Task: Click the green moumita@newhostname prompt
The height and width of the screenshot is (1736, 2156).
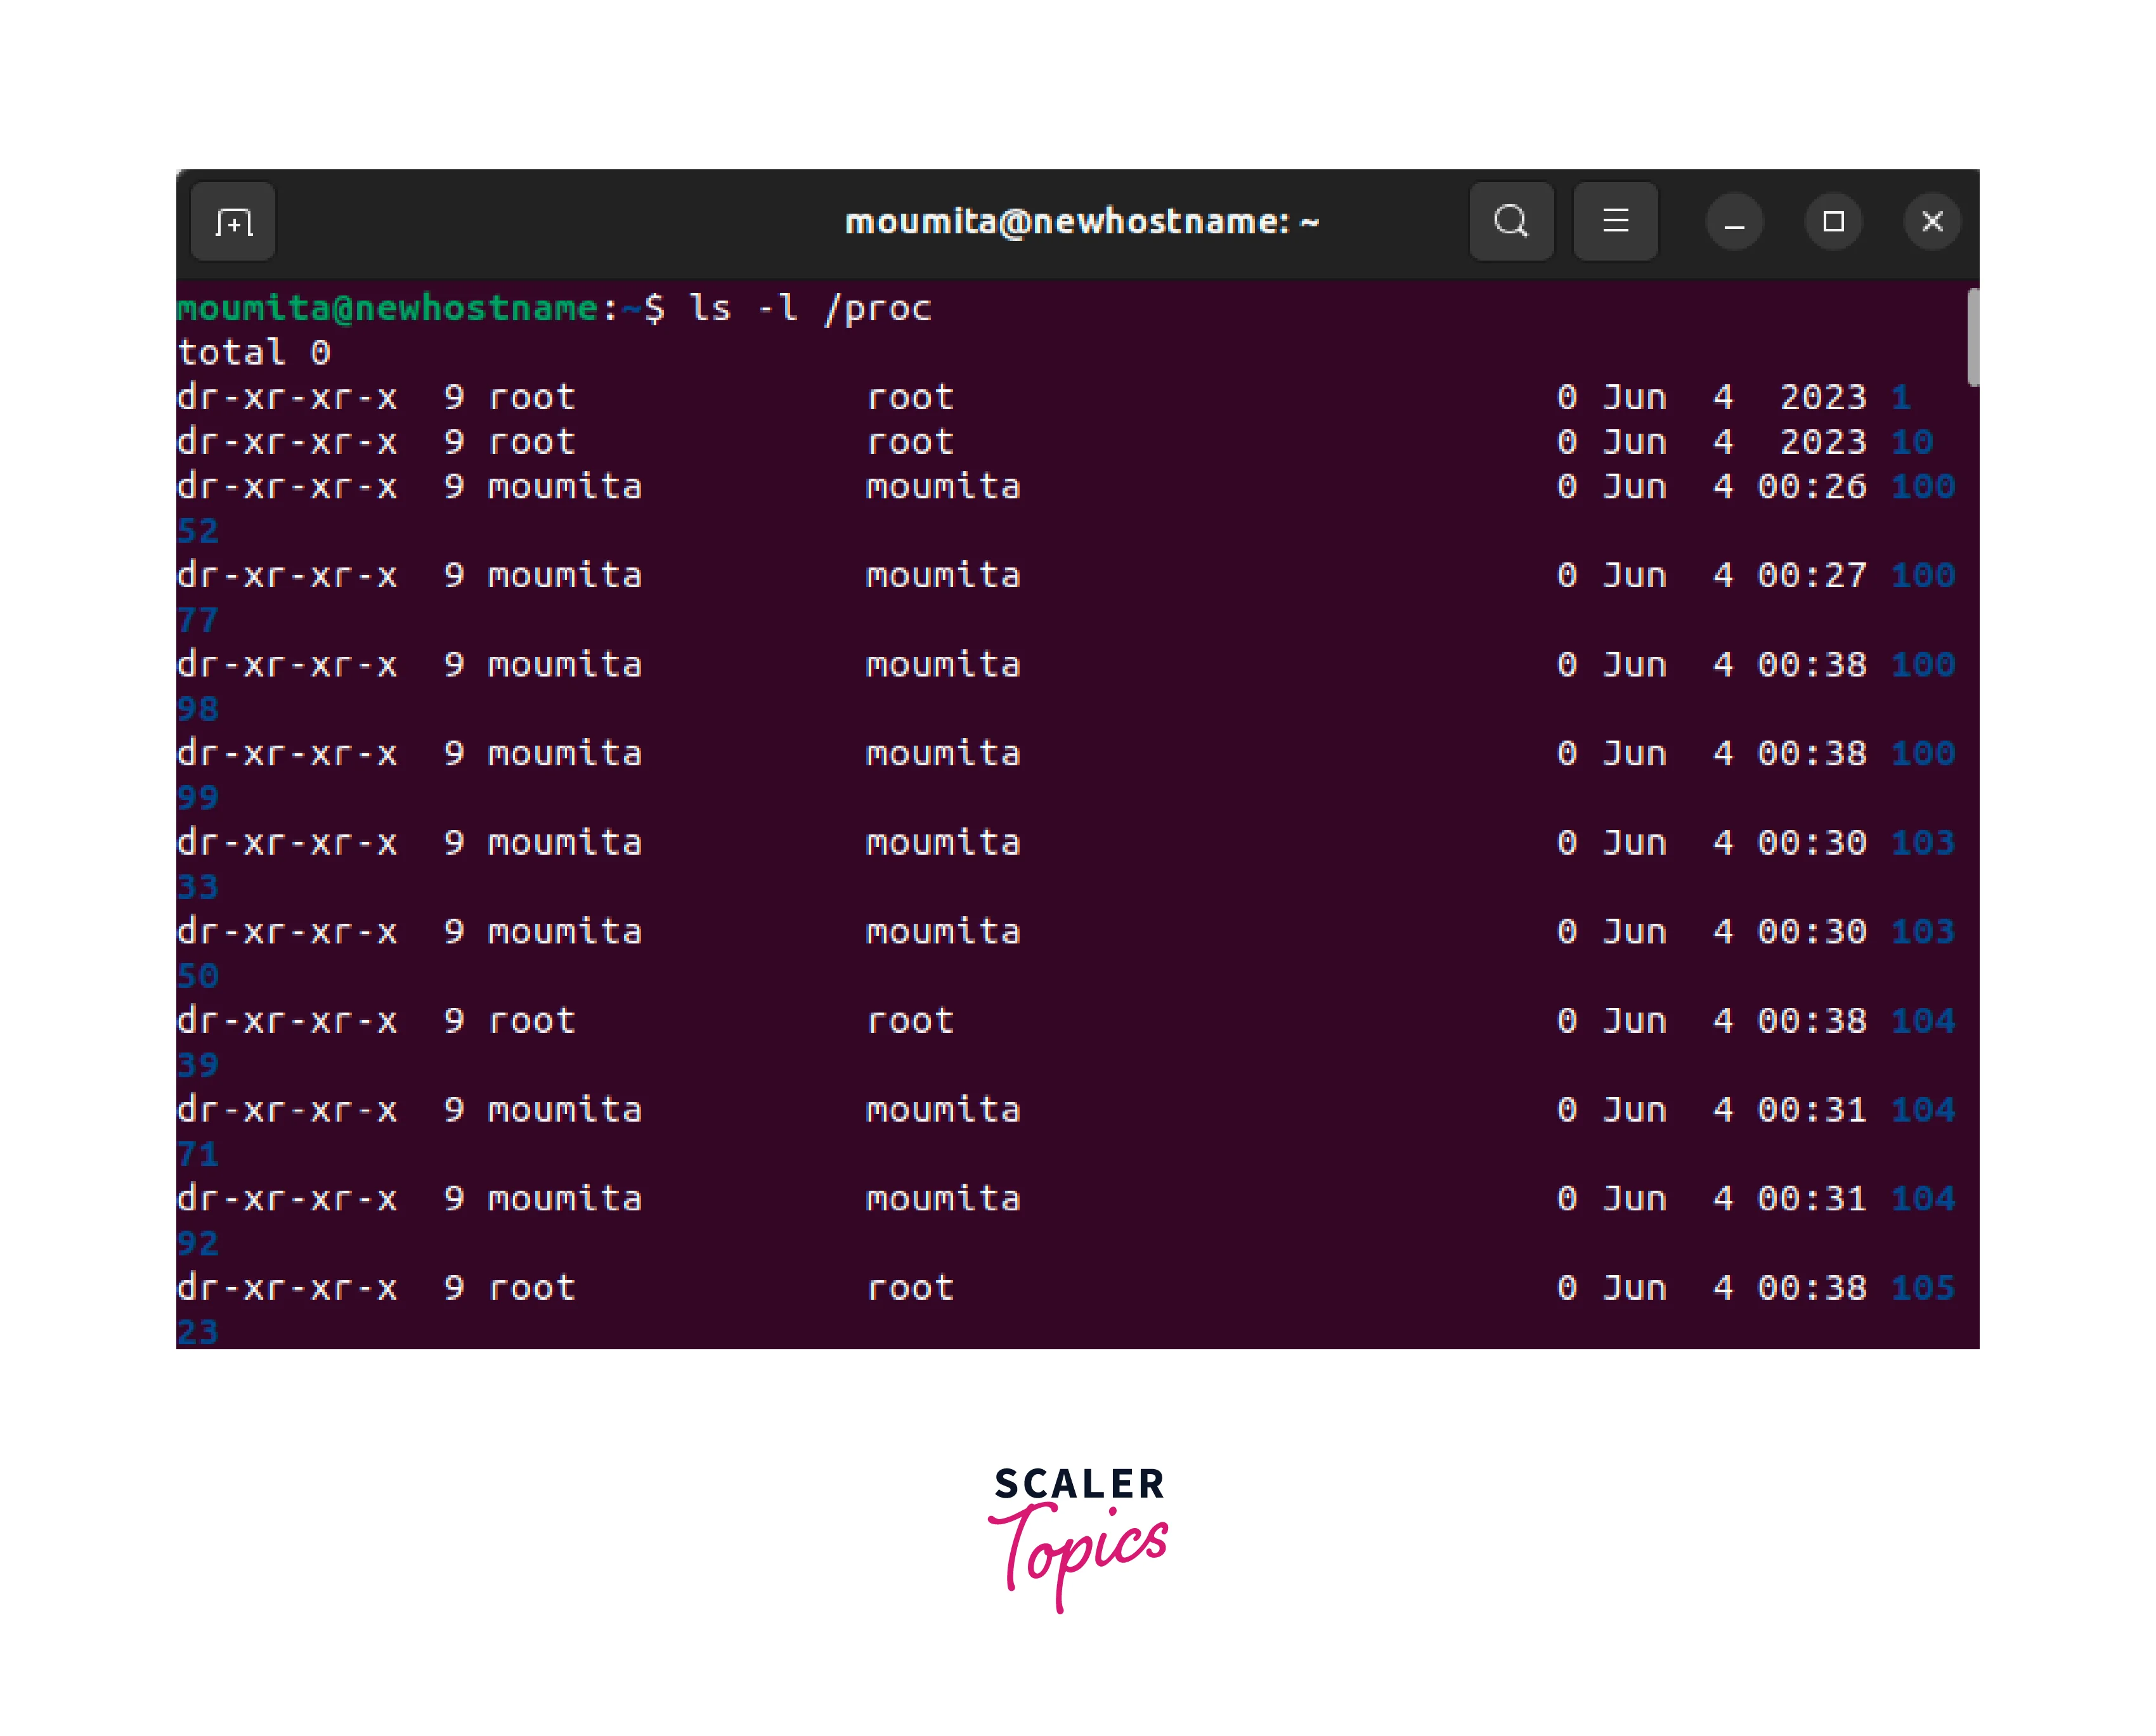Action: [387, 308]
